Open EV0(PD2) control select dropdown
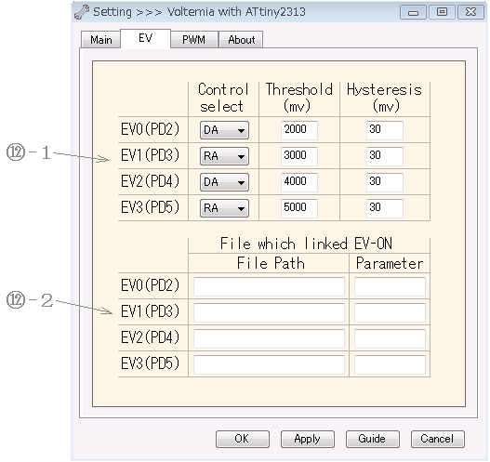Image resolution: width=490 pixels, height=462 pixels. click(x=224, y=130)
